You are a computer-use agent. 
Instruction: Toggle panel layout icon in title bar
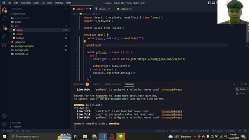click(214, 3)
